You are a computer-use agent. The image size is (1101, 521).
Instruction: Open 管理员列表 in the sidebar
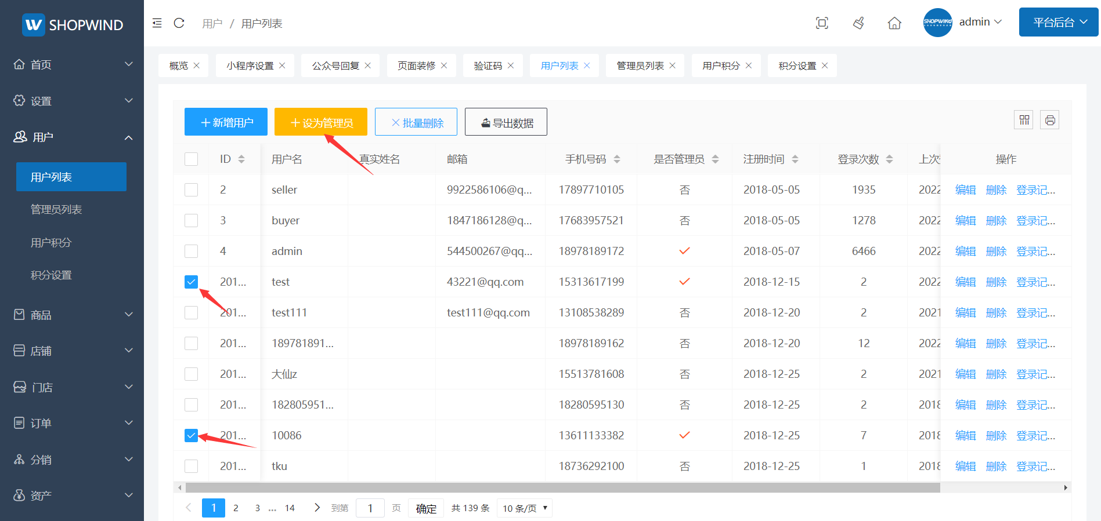(x=56, y=209)
